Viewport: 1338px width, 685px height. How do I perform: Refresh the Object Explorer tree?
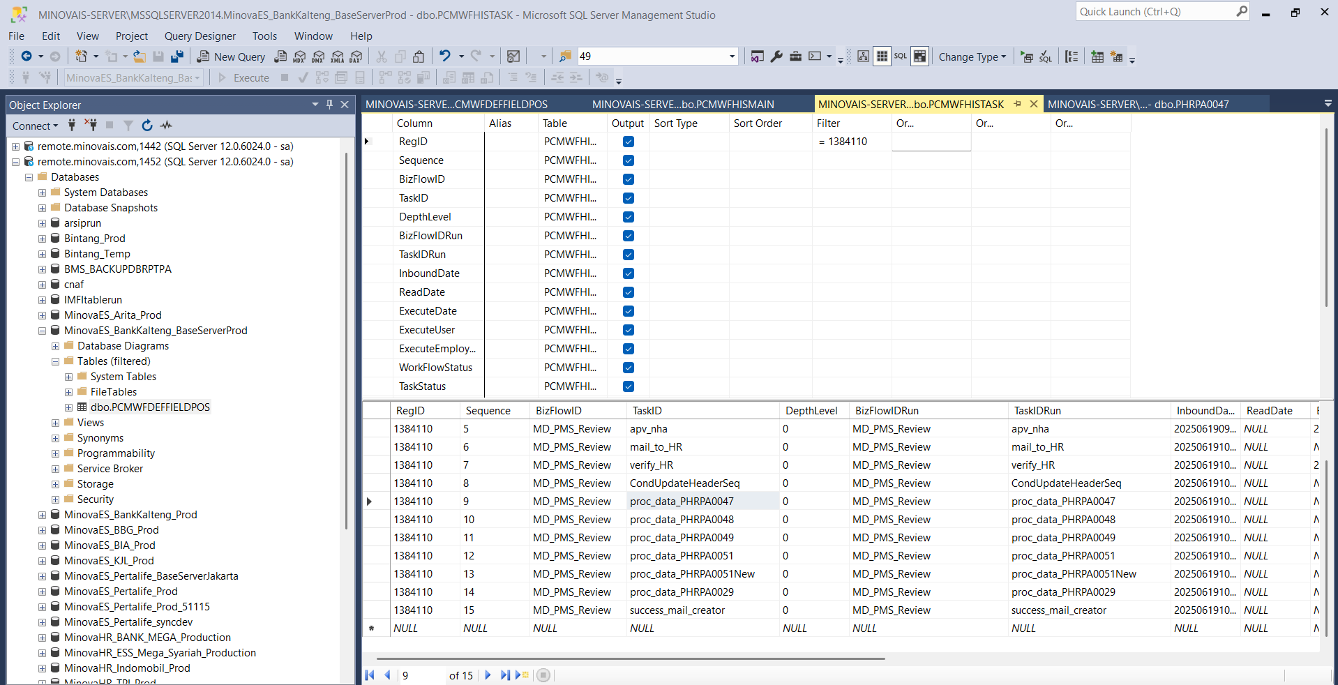click(x=147, y=126)
